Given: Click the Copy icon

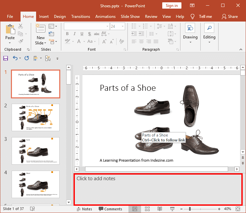Looking at the screenshot, I should pyautogui.click(x=21, y=33).
